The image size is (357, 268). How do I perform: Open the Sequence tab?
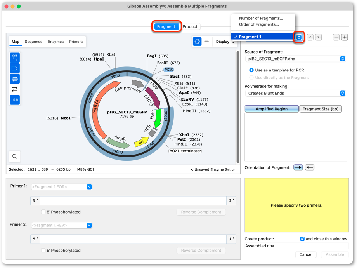[x=34, y=42]
